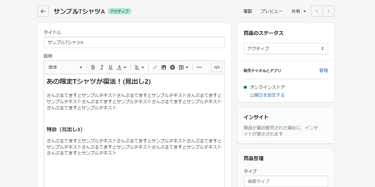Click 複製 to duplicate the product
The width and height of the screenshot is (375, 187).
click(248, 11)
